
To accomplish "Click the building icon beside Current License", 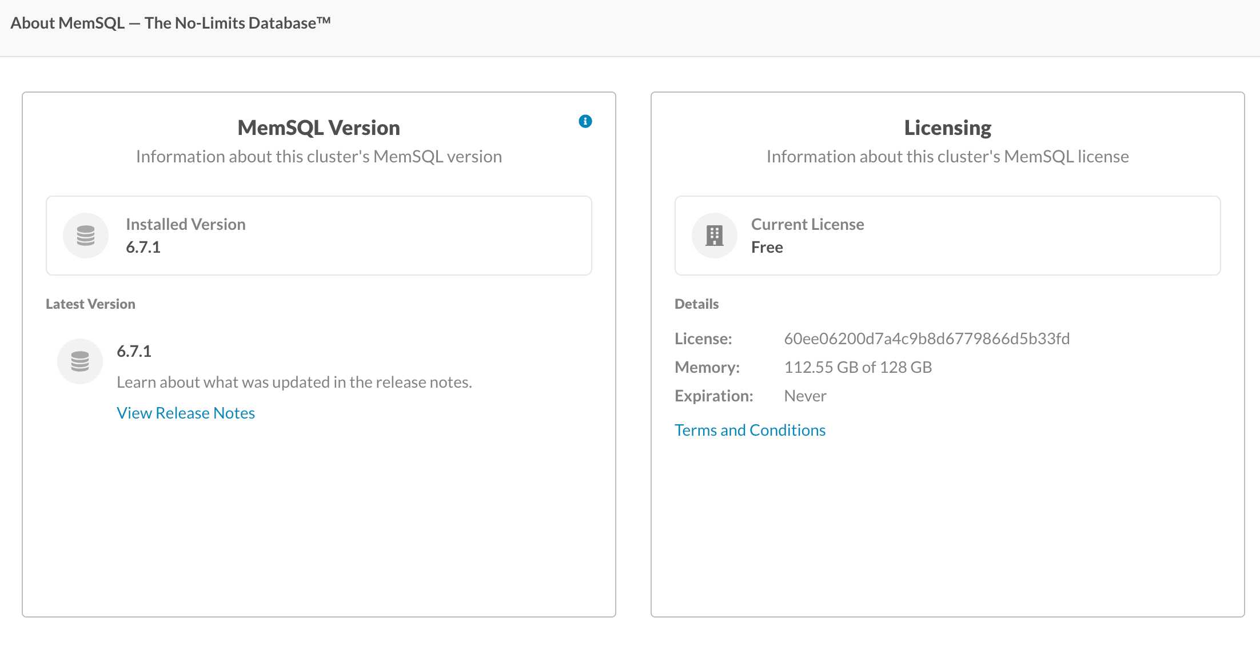I will point(715,236).
